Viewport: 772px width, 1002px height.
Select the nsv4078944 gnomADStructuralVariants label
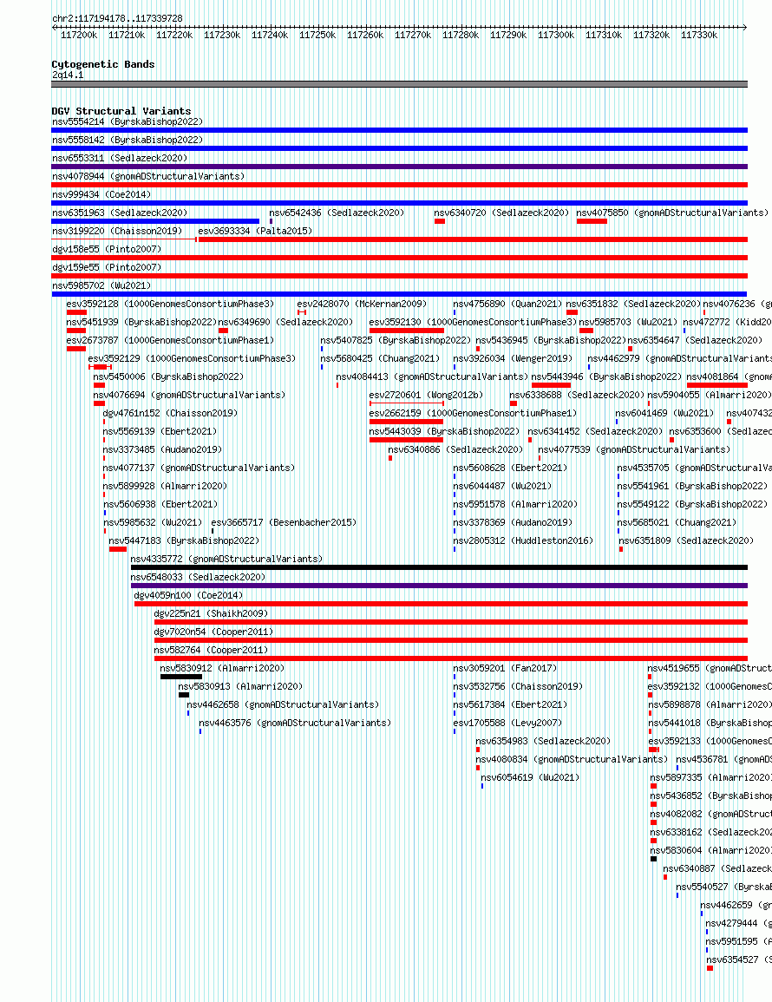point(148,176)
